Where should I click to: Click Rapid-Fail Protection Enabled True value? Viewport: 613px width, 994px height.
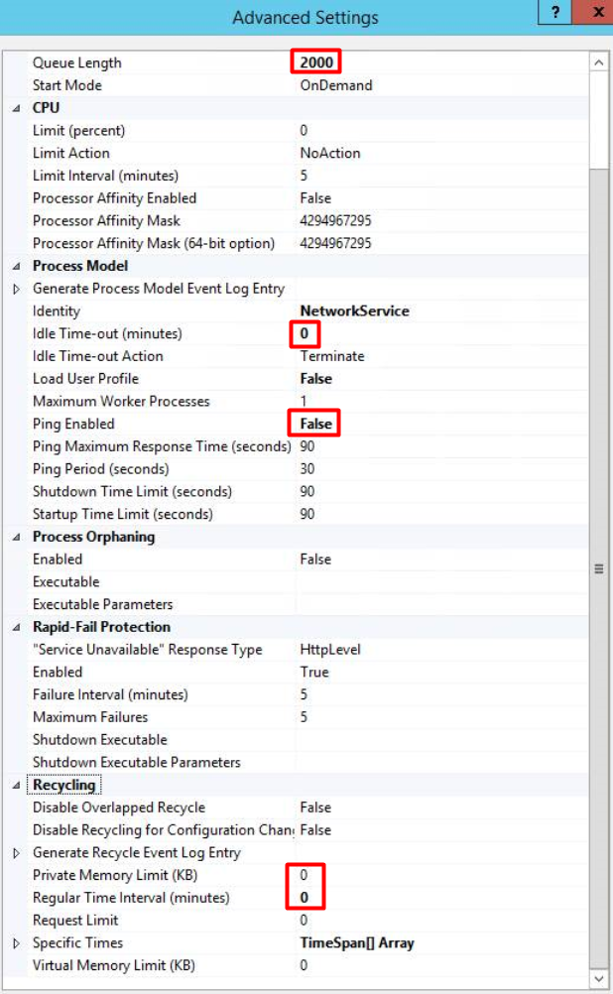coord(313,672)
